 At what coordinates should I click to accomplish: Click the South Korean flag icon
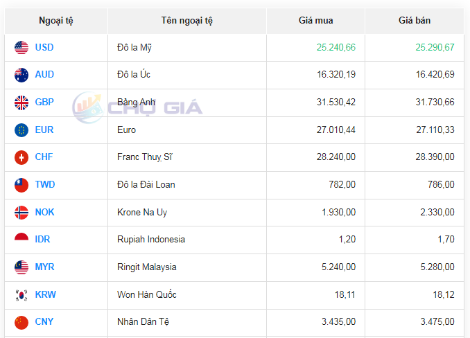(x=21, y=294)
